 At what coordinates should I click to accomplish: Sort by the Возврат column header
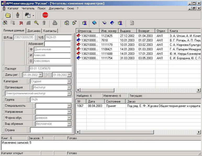[x=146, y=31]
